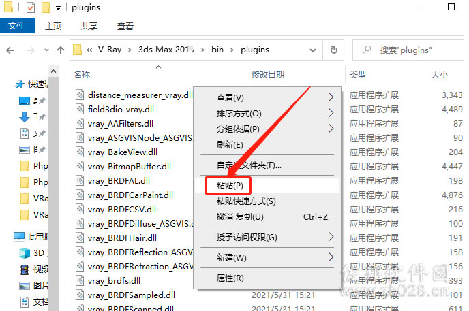Viewport: 469px width, 311px height.
Task: Switch to the 查看 ribbon tab
Action: tap(125, 27)
